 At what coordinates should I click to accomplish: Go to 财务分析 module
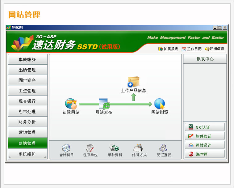27,122
